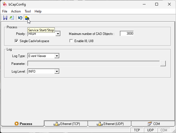Image resolution: width=176 pixels, height=133 pixels.
Task: Click the bCapConfig title bar app icon
Action: (5, 4)
